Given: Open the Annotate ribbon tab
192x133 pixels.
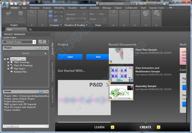Looking at the screenshot, I should tap(94, 8).
